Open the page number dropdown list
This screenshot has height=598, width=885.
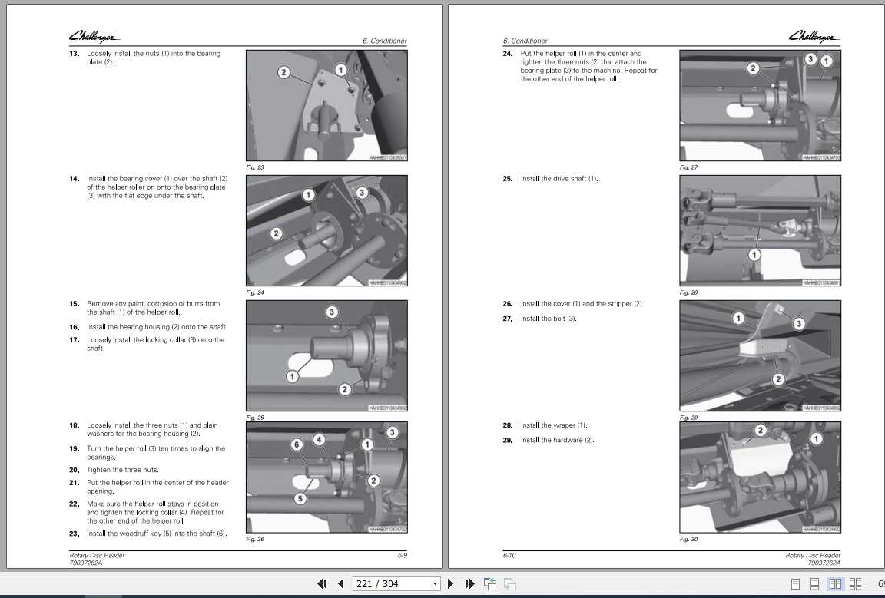click(433, 583)
